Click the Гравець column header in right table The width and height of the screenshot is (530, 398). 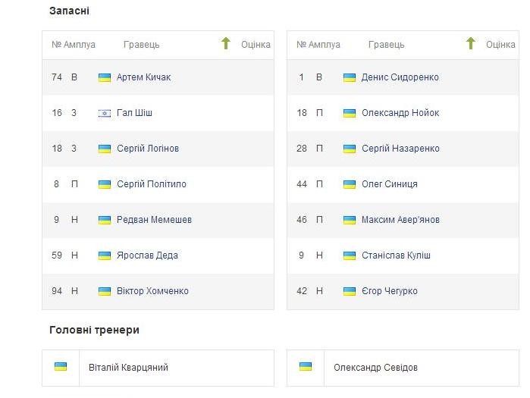coord(387,45)
